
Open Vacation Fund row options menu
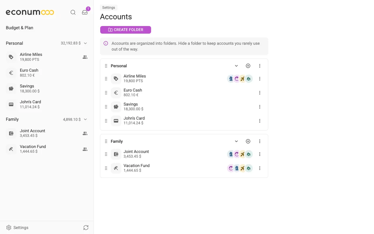(x=260, y=168)
